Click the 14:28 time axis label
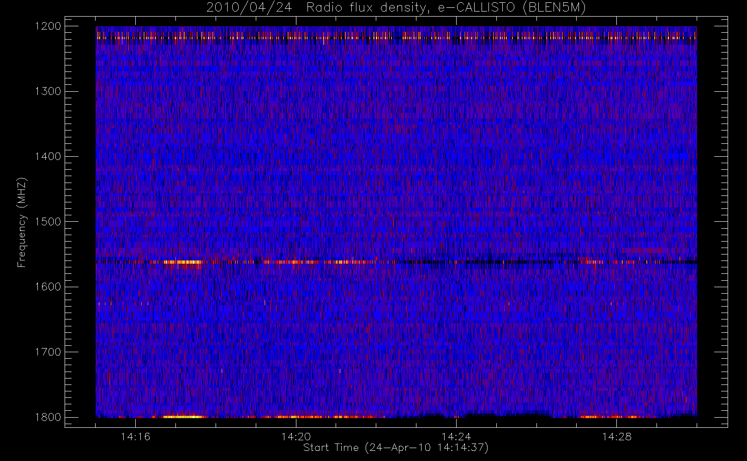 click(617, 437)
